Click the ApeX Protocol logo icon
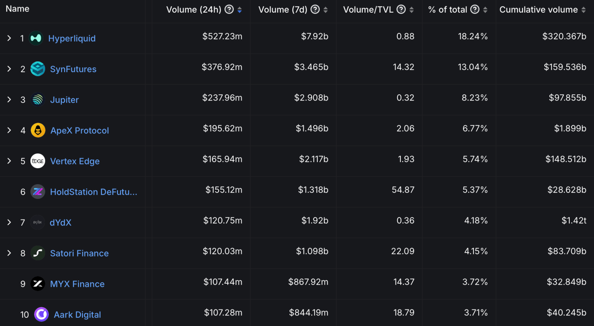The height and width of the screenshot is (326, 594). tap(38, 130)
